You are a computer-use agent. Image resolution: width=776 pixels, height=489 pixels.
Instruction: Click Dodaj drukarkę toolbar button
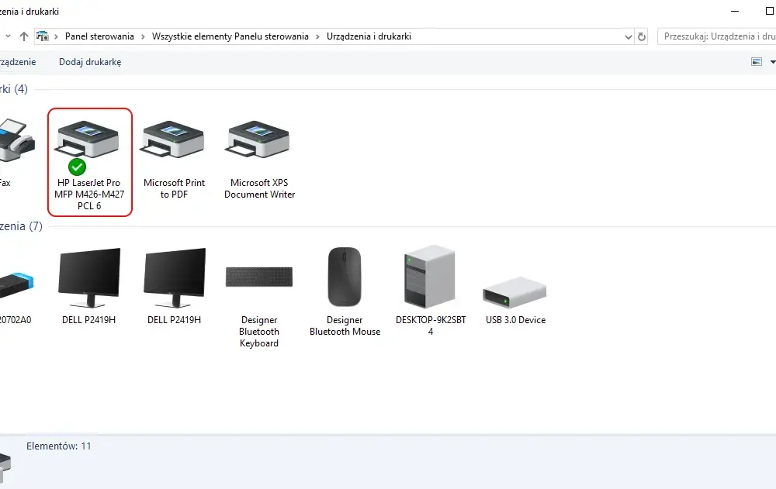click(x=90, y=62)
